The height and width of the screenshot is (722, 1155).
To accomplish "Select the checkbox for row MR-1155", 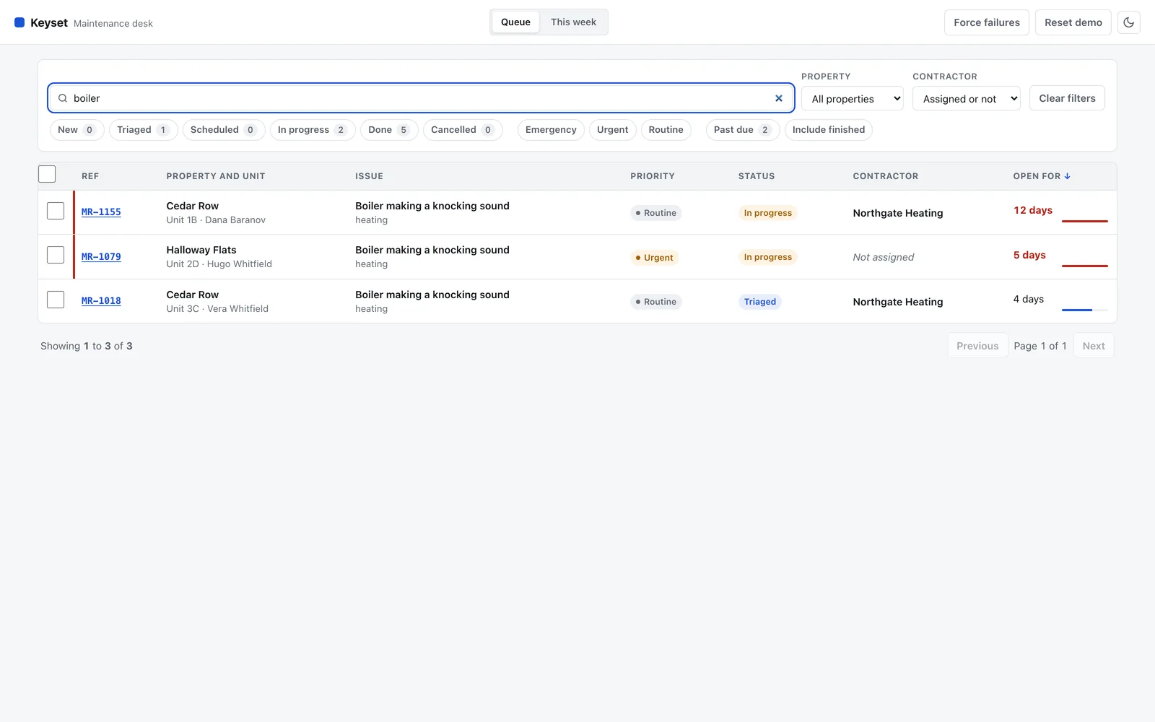I will [56, 211].
